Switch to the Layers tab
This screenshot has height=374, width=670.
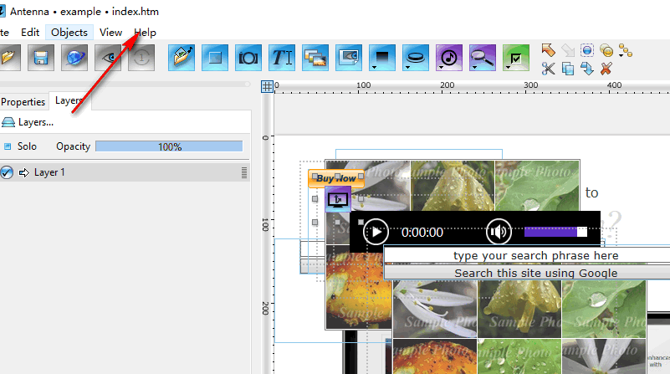pyautogui.click(x=69, y=101)
